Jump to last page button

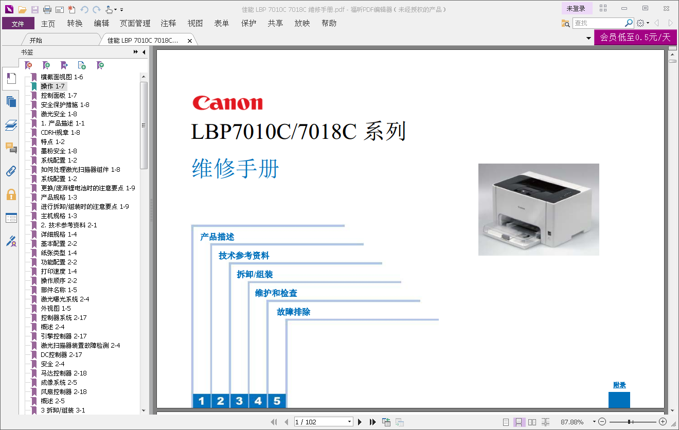coord(373,422)
